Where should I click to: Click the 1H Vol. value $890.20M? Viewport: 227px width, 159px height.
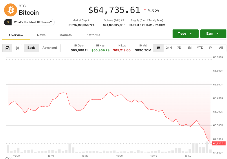tap(143, 50)
